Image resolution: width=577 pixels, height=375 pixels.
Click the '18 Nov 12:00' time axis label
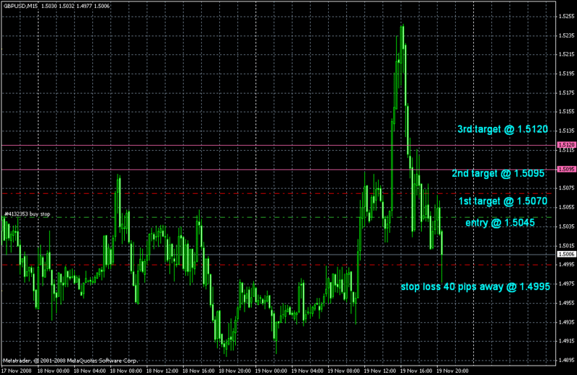162,371
